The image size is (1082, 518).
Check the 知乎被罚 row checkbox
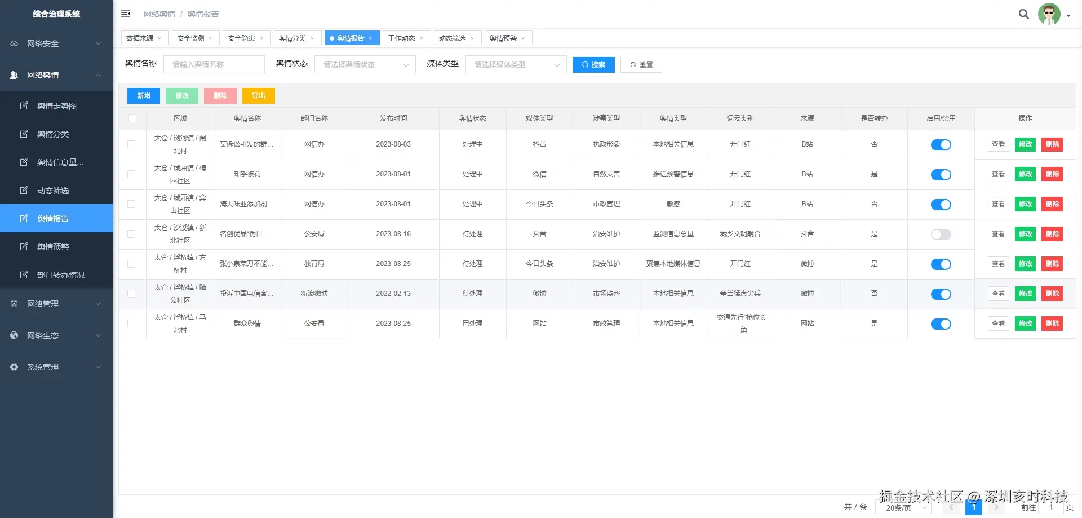tap(131, 174)
